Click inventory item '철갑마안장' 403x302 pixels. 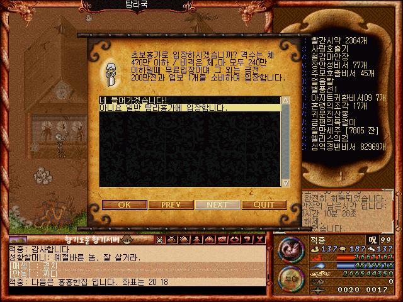[330, 57]
